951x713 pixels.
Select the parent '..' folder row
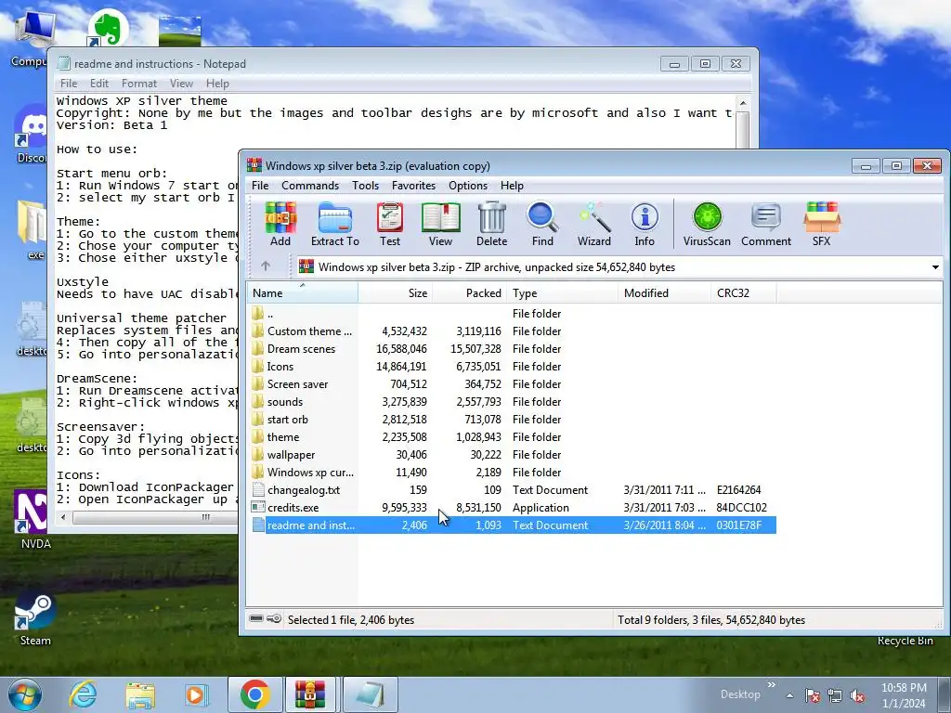[512, 314]
